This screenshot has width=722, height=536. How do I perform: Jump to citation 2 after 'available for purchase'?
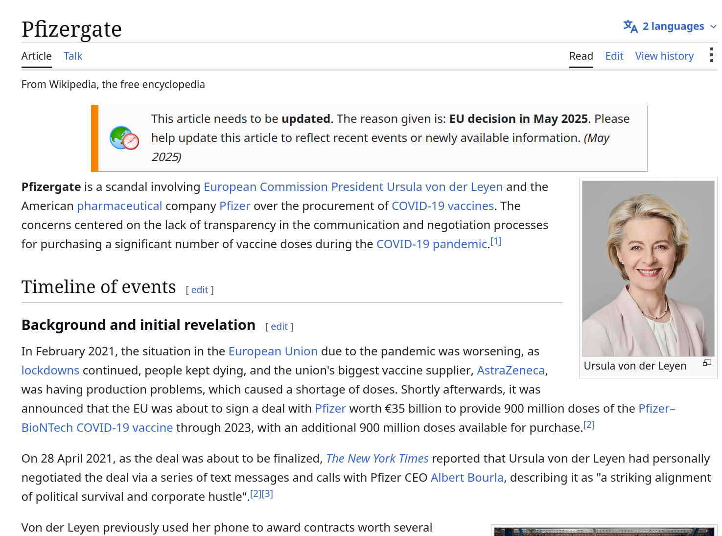click(589, 424)
